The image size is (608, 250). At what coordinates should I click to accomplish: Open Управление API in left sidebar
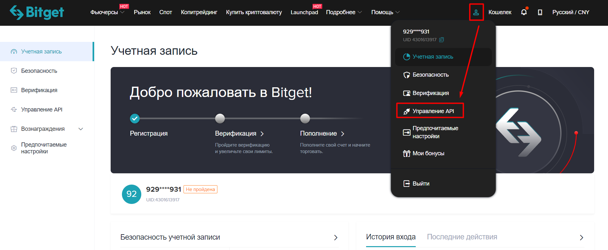click(47, 110)
